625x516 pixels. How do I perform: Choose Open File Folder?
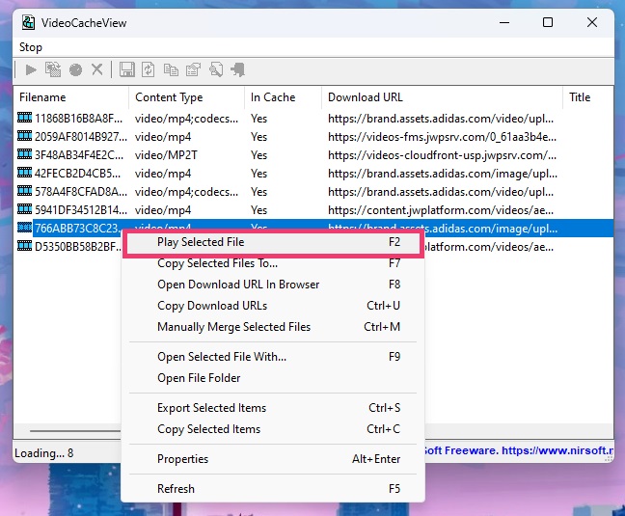(x=273, y=378)
